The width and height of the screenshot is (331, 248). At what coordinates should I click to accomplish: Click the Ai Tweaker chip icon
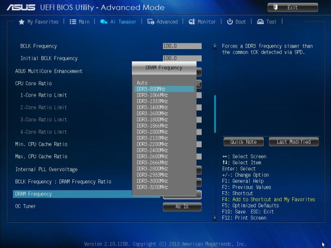(x=103, y=22)
